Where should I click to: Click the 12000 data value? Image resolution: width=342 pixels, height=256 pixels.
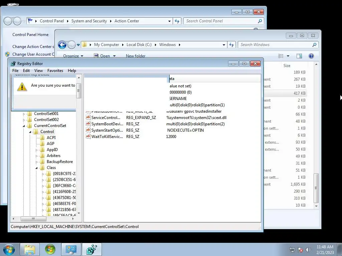171,136
